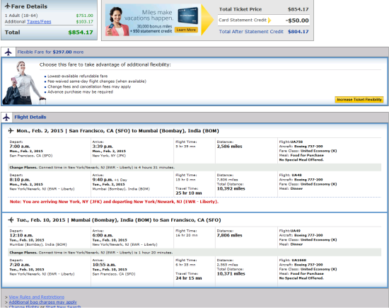Click the bullet arrow before Additional bag charges

[6, 302]
